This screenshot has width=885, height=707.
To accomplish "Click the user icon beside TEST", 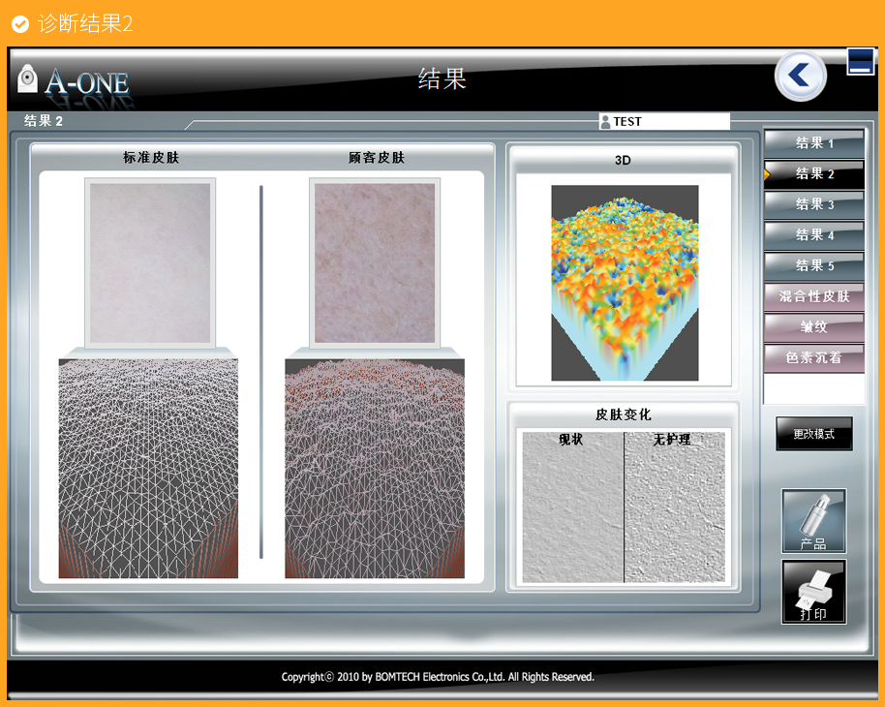I will pos(605,121).
